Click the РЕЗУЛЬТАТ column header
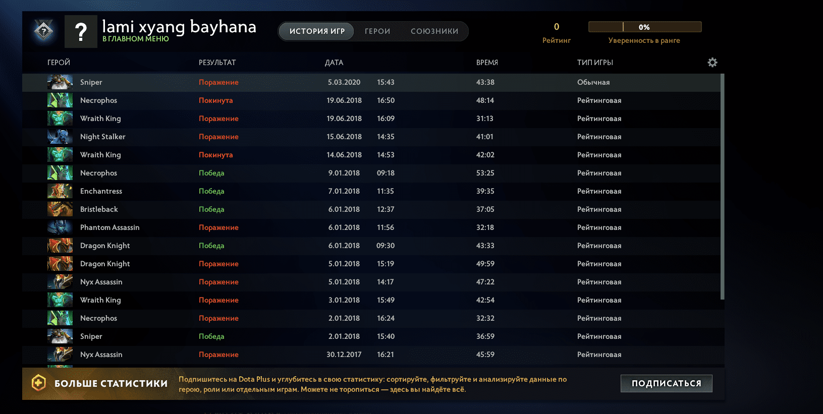823x414 pixels. 217,63
